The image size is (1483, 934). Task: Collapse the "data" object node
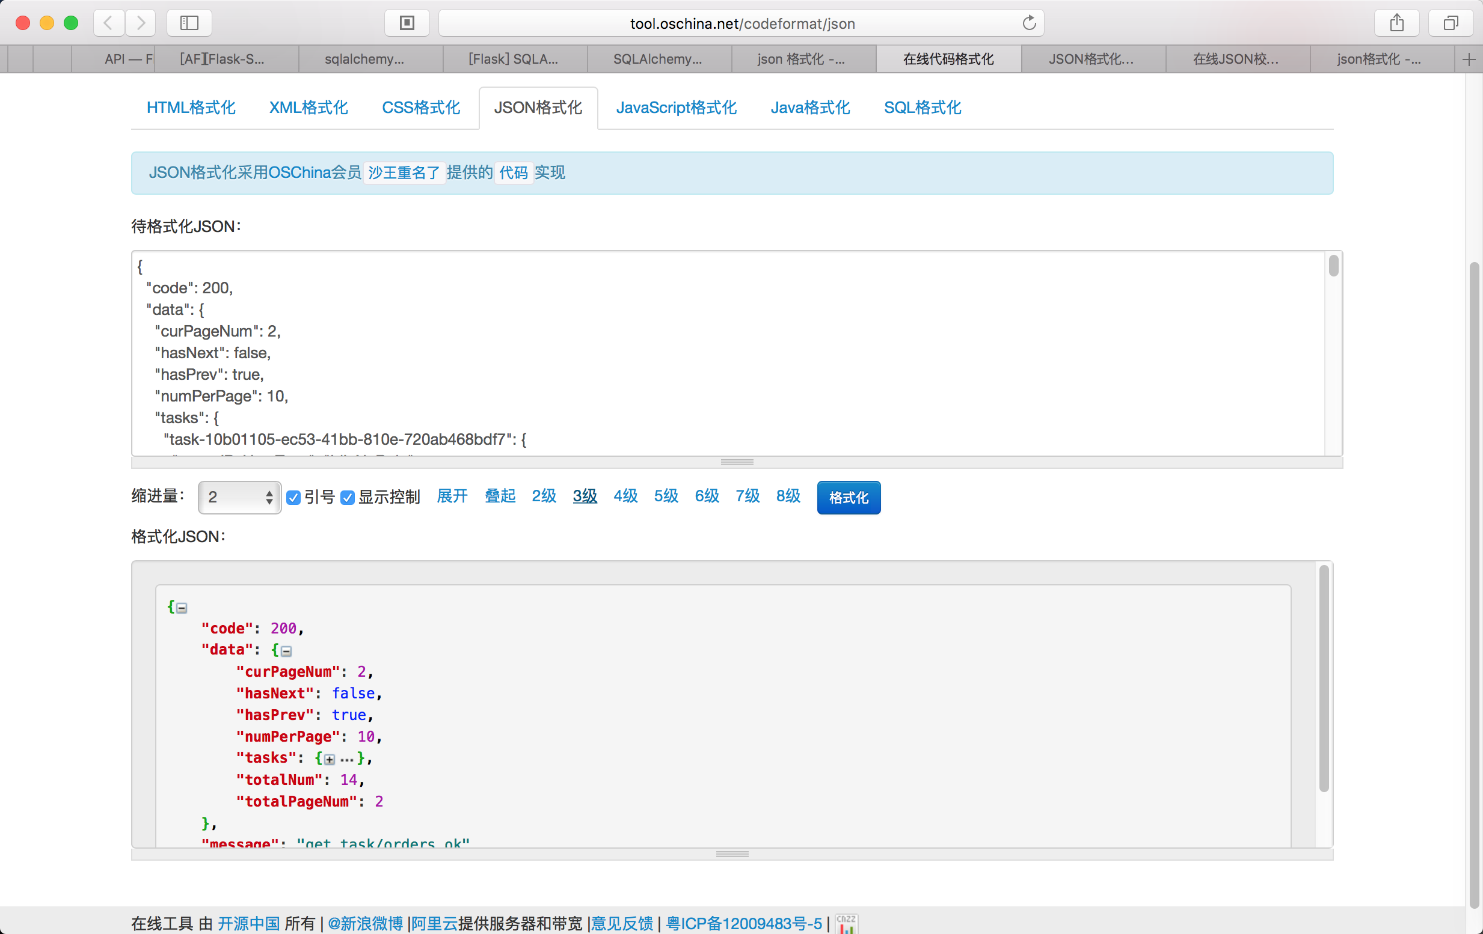coord(286,652)
